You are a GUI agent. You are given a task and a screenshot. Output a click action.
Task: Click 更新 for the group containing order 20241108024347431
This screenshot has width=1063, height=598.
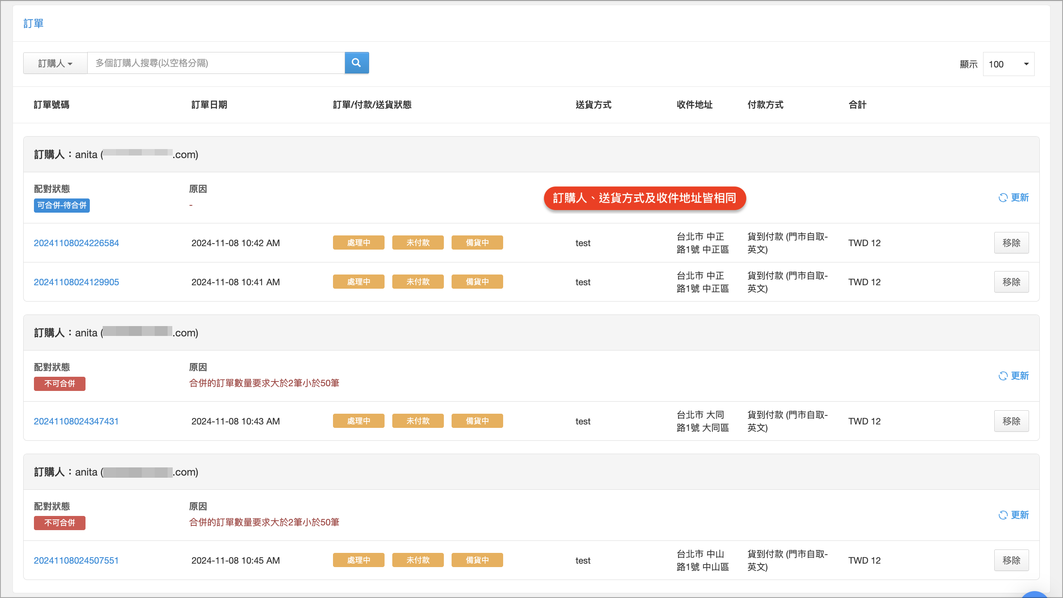1014,376
